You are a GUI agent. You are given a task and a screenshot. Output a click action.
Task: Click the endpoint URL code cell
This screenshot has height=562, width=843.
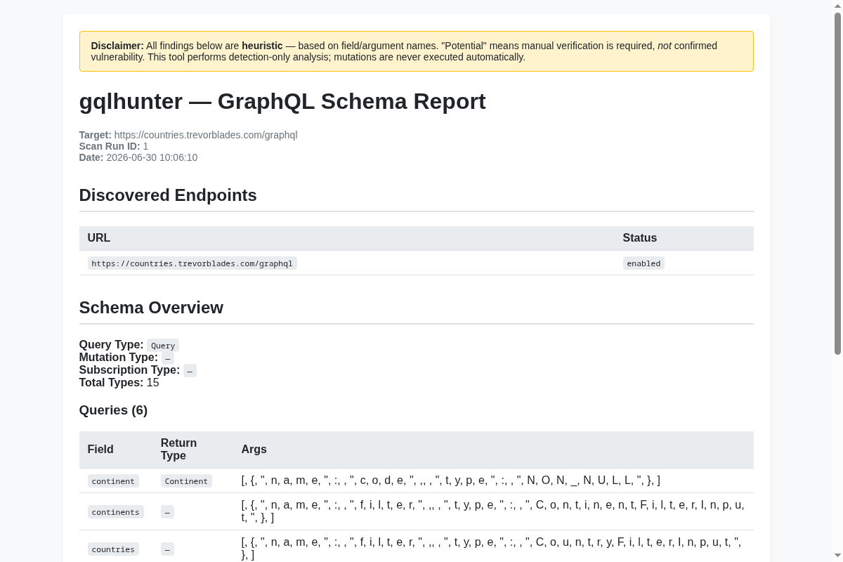[x=192, y=263]
